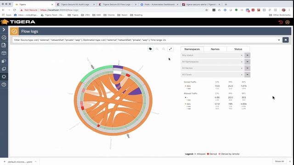Open the Any status dropdown arrow
This screenshot has height=165, width=294.
pyautogui.click(x=247, y=55)
